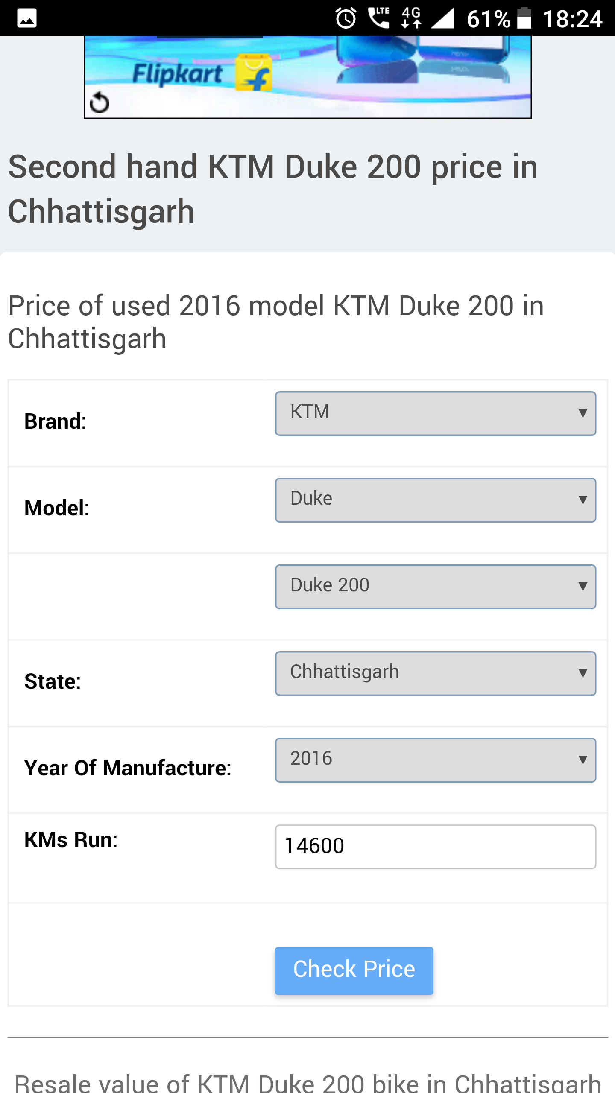Open the Model dropdown showing Duke

435,500
